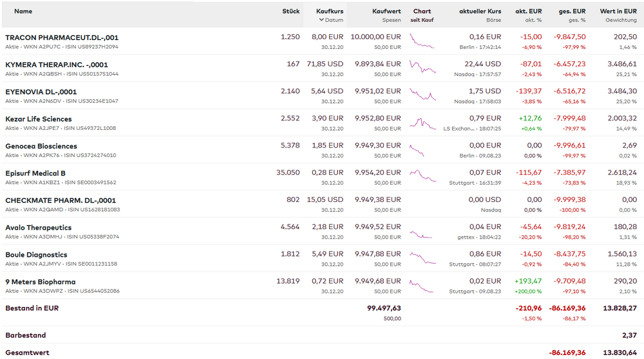Click the akt. EUR column header

coord(528,12)
